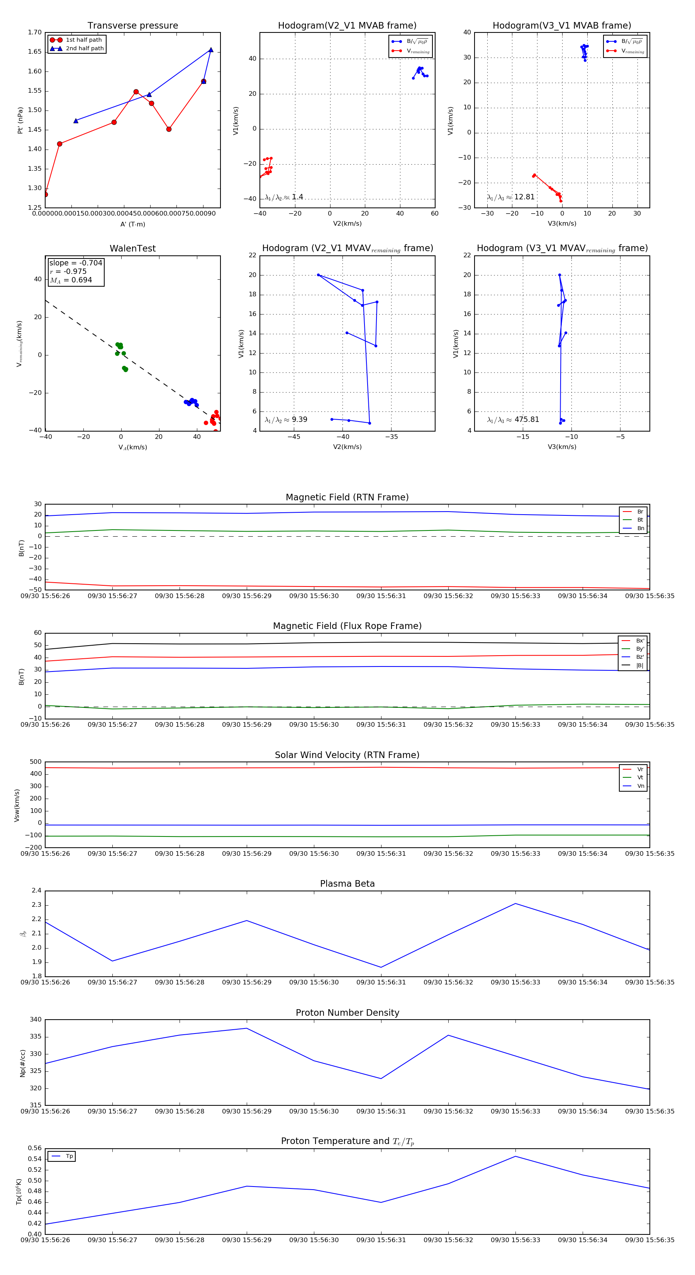Select the "Vn" legend entry
Screen dimensions: 695x1275
pos(633,786)
